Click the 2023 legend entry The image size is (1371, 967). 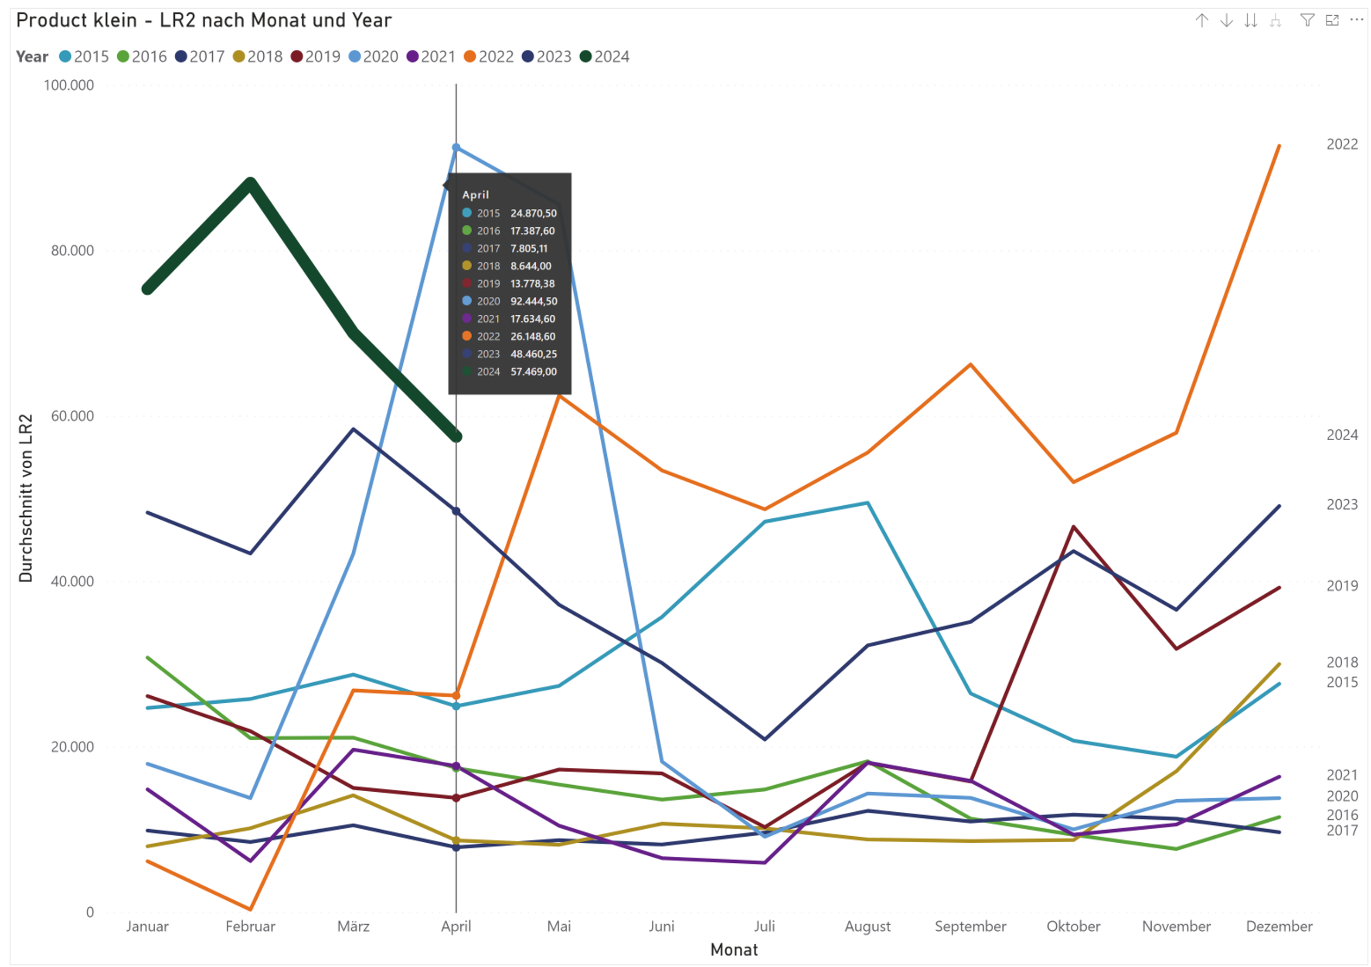tap(547, 56)
